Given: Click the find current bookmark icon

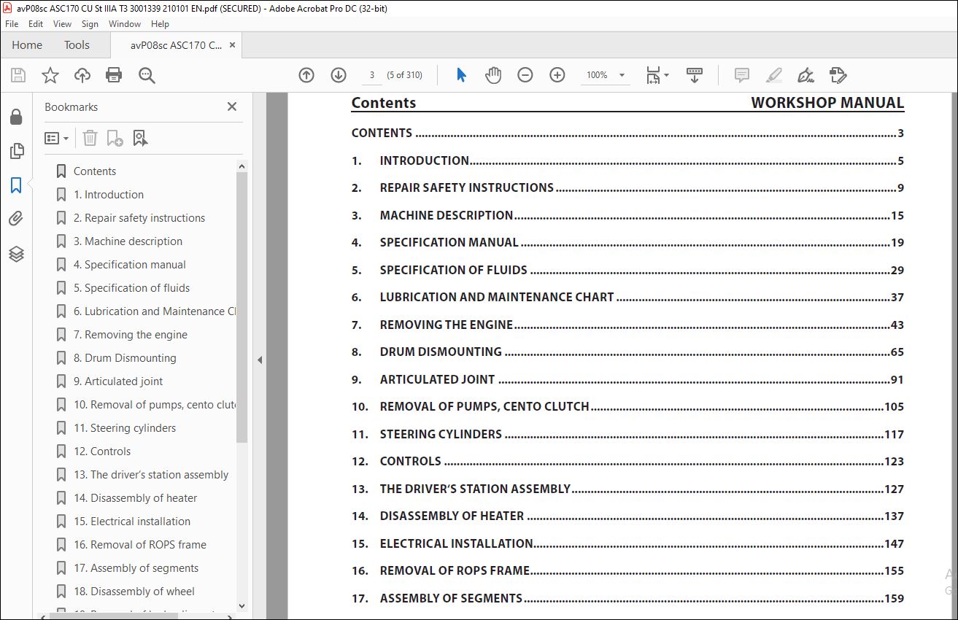Looking at the screenshot, I should pos(140,138).
